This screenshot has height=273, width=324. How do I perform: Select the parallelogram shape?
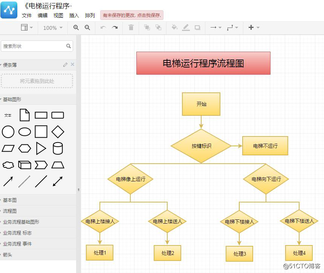(x=8, y=148)
